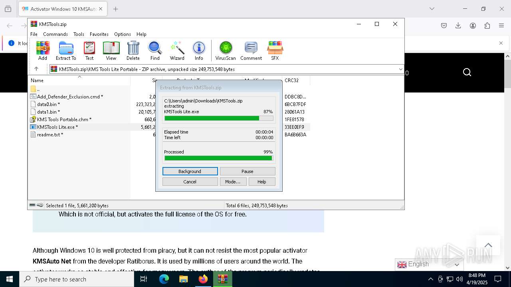The image size is (511, 287).
Task: Open Firefox downloads panel
Action: point(458,26)
